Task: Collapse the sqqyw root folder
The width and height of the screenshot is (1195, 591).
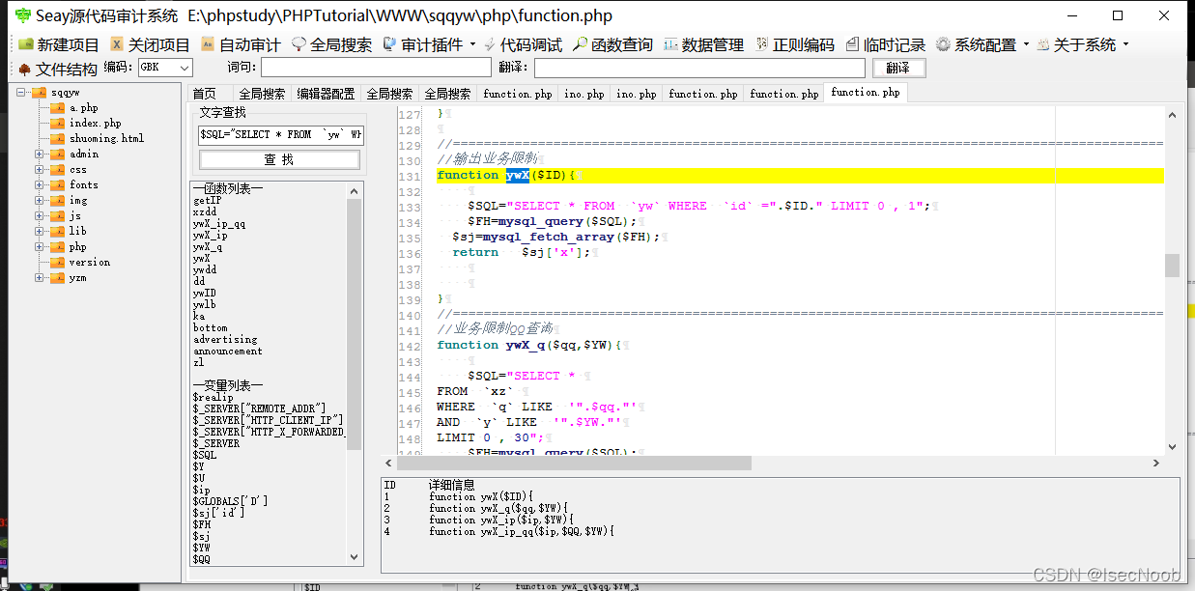Action: [21, 93]
